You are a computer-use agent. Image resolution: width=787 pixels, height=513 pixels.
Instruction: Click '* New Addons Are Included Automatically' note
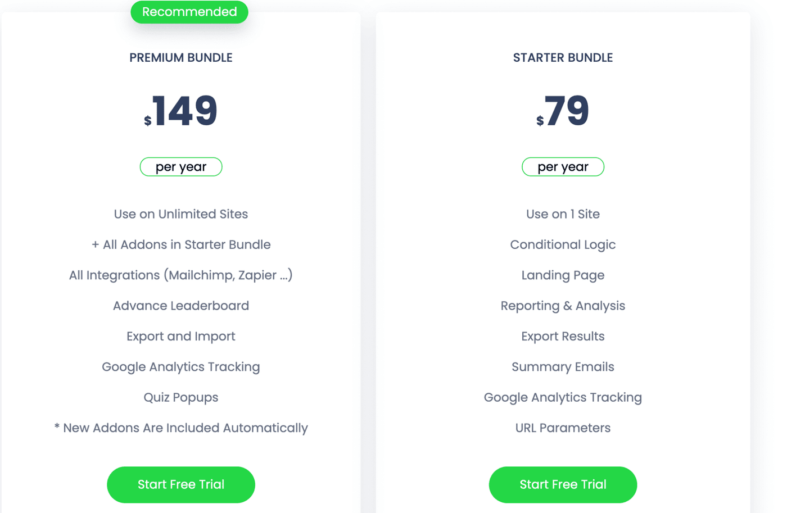coord(180,428)
